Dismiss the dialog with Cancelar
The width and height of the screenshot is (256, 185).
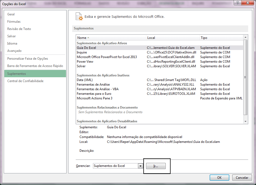(x=242, y=177)
